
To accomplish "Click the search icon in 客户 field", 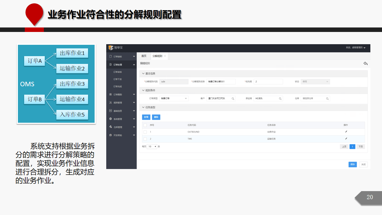I will tap(233, 99).
